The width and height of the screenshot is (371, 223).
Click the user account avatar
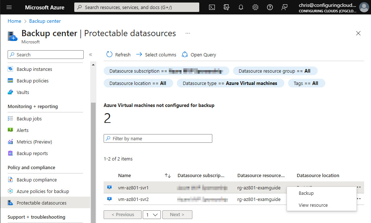[x=364, y=7]
